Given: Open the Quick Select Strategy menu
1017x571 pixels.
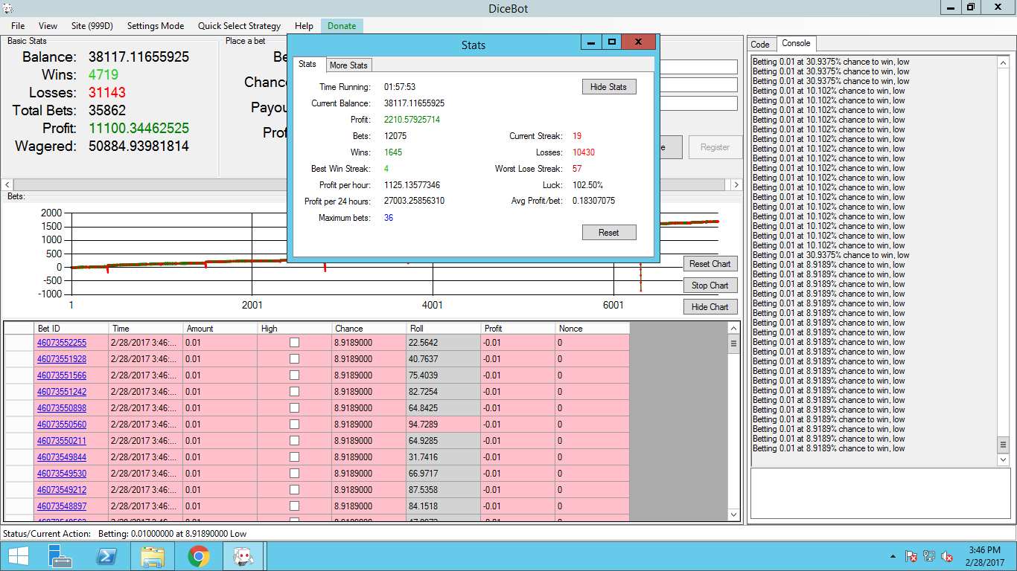Looking at the screenshot, I should (239, 26).
